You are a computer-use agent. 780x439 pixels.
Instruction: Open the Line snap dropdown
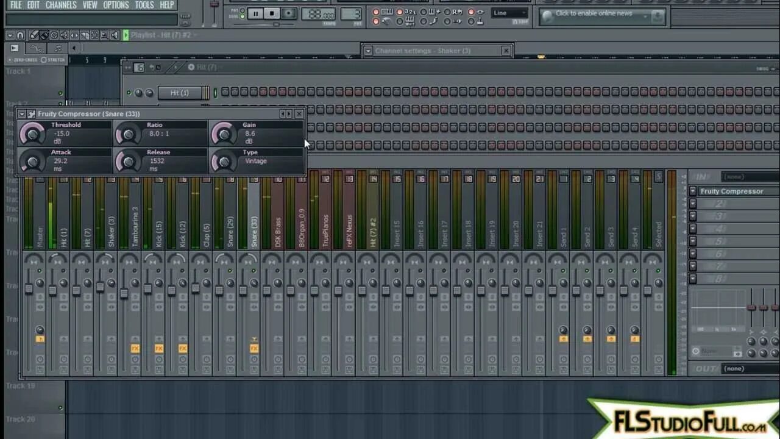click(x=510, y=13)
